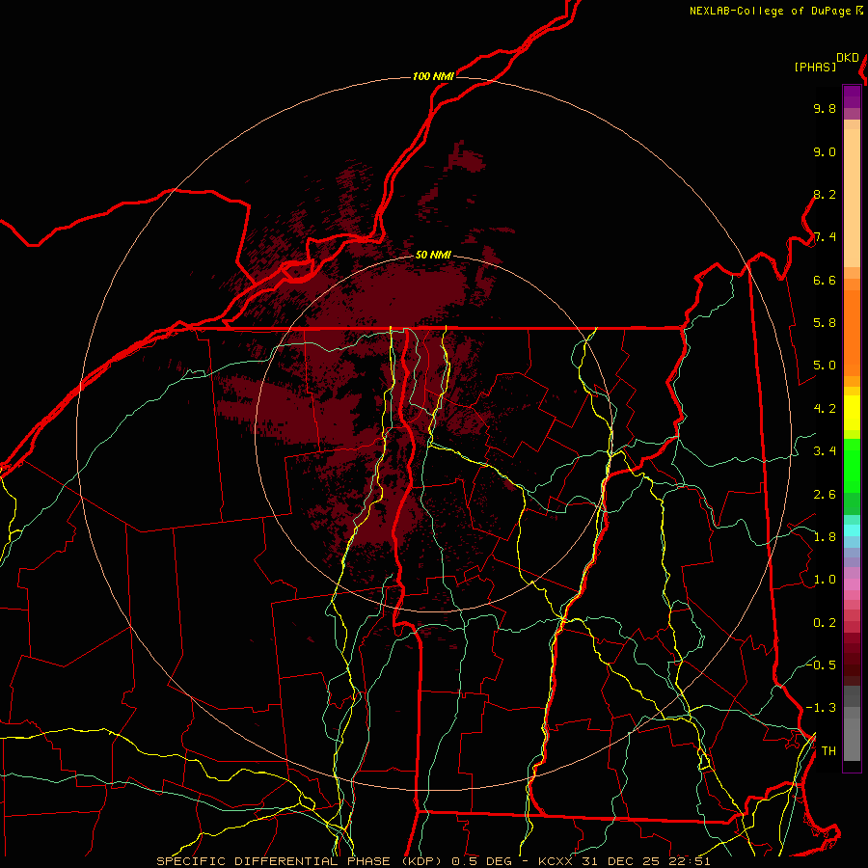Pick the cyan legend color band

[x=852, y=530]
